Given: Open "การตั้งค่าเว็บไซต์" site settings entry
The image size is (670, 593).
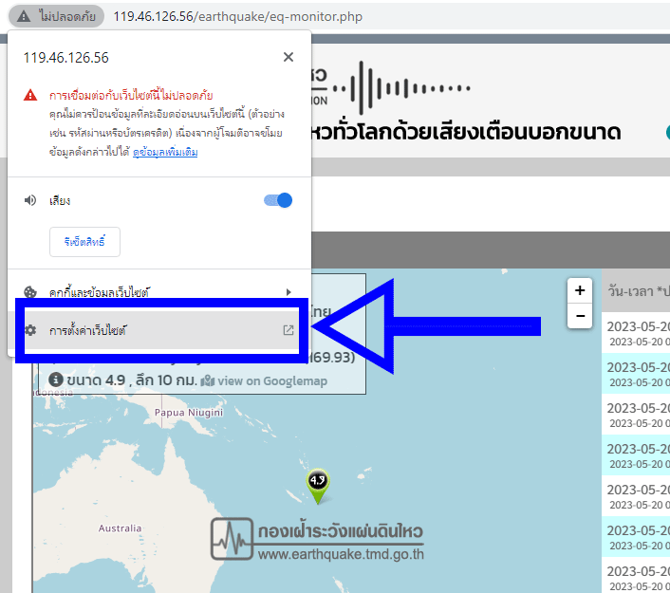Looking at the screenshot, I should 88,330.
